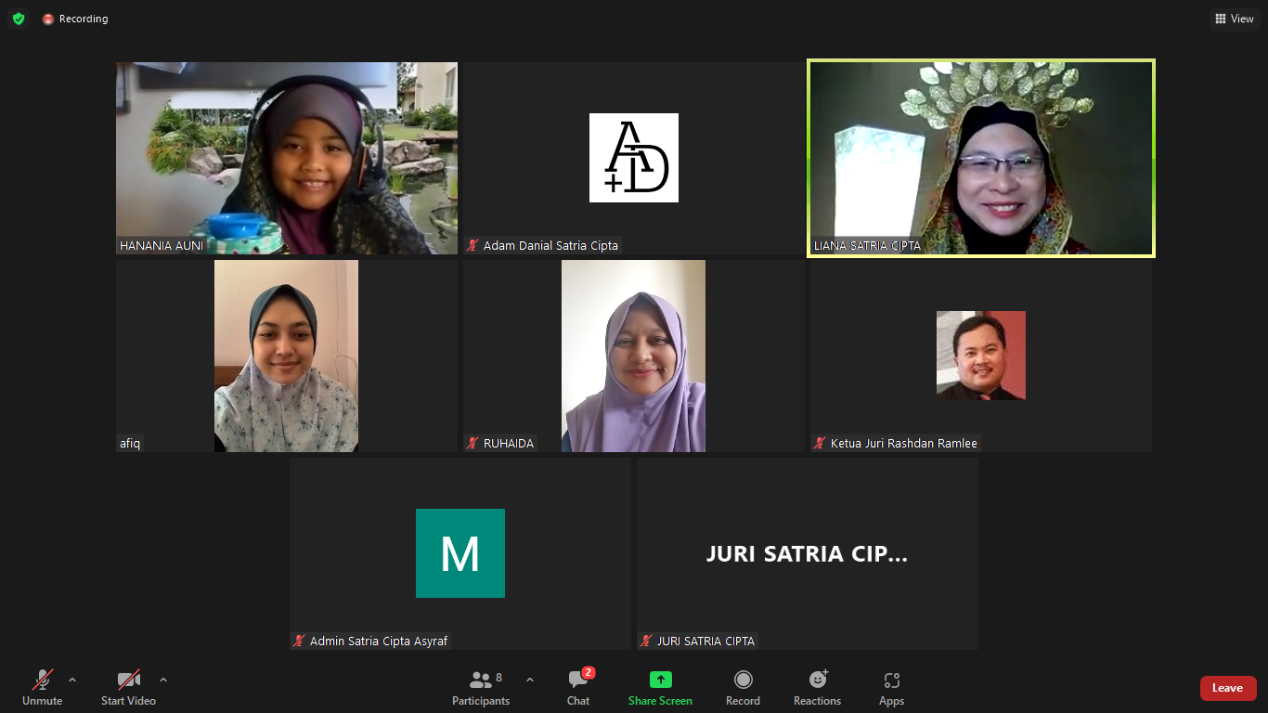Unmute the microphone
1268x713 pixels.
tap(42, 687)
